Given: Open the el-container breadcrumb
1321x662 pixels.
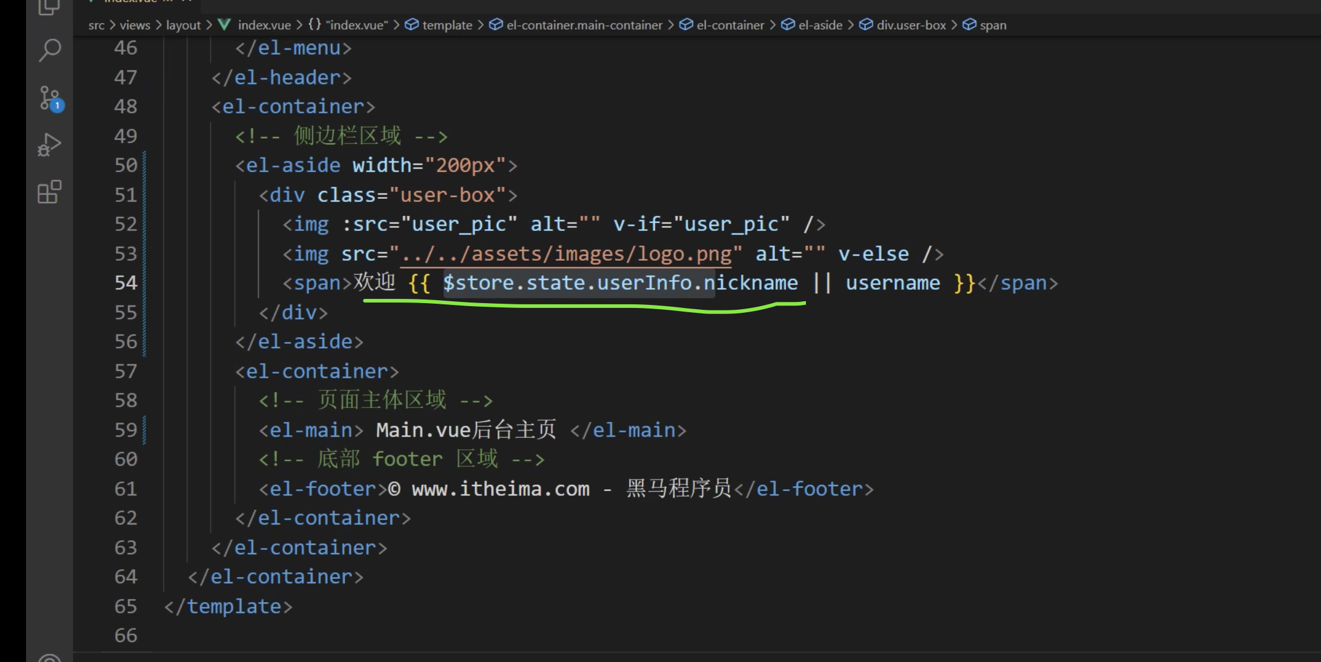Looking at the screenshot, I should pyautogui.click(x=722, y=25).
